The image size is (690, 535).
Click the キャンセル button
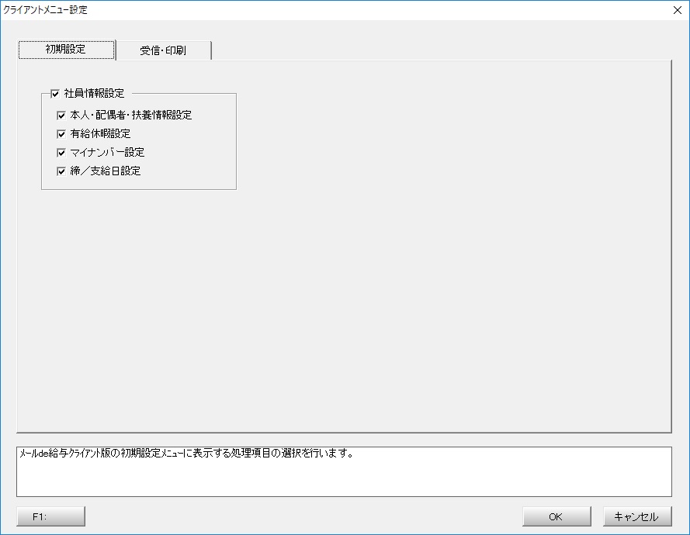(637, 516)
